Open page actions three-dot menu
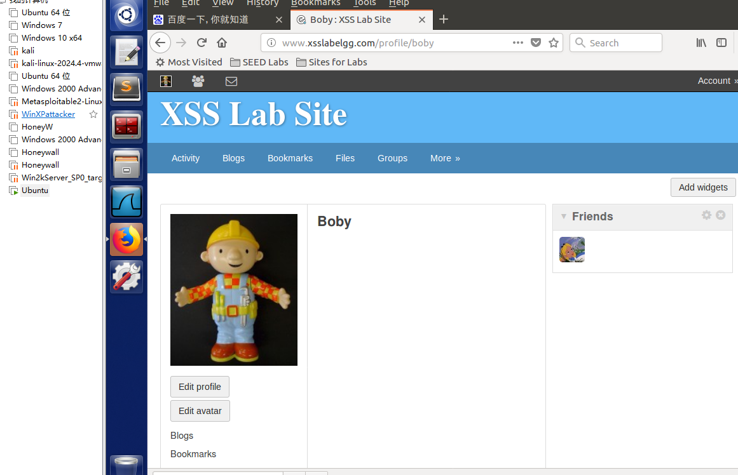 point(517,43)
